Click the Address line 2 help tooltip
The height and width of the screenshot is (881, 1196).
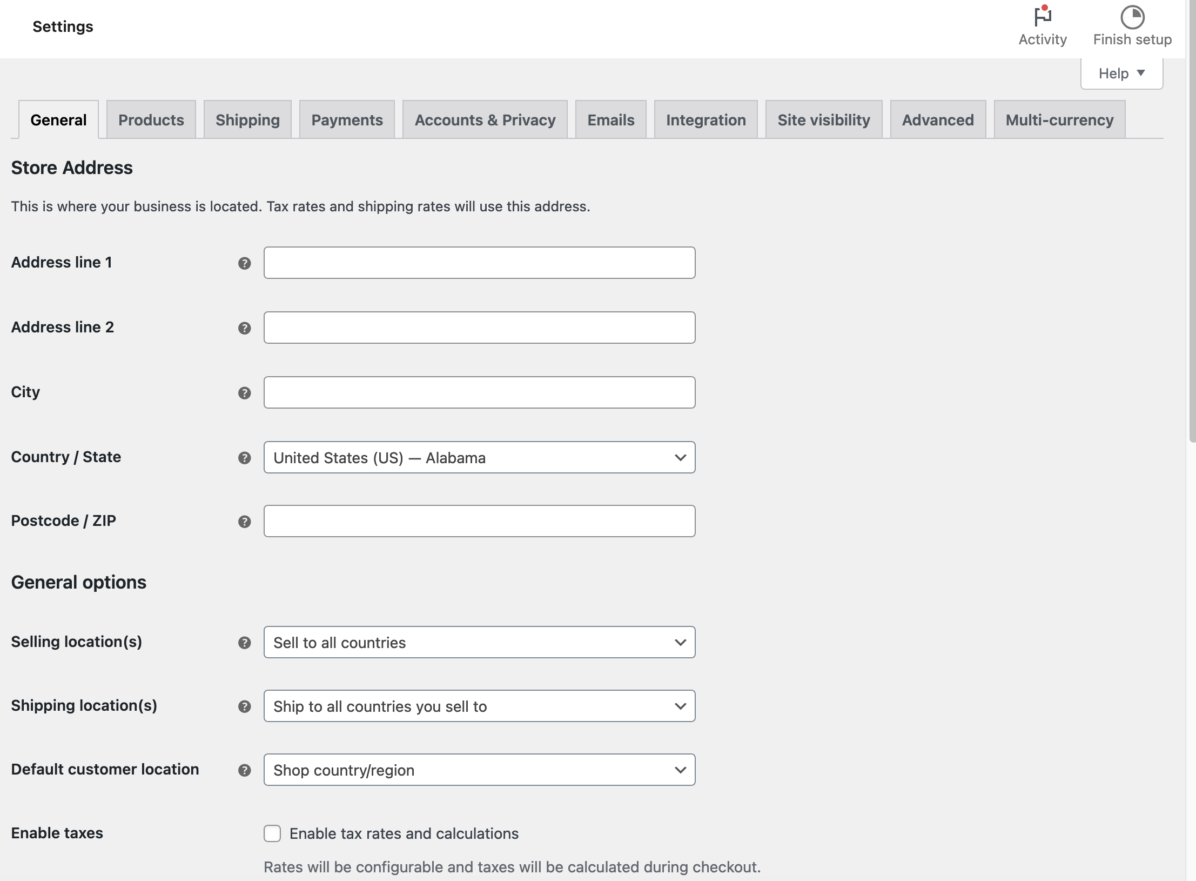click(245, 328)
